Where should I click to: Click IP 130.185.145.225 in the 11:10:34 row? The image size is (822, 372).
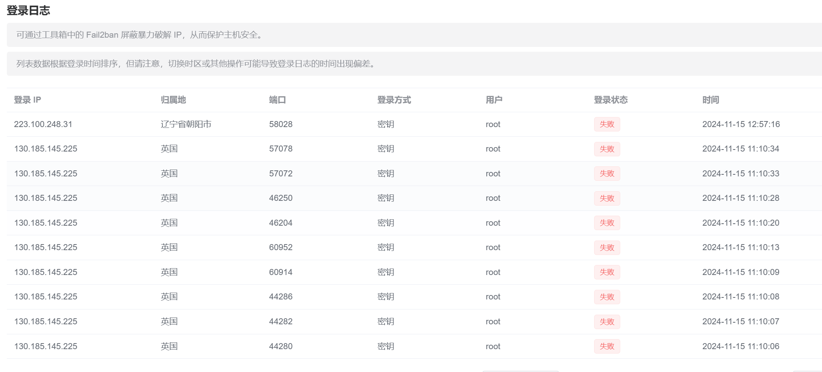point(46,149)
